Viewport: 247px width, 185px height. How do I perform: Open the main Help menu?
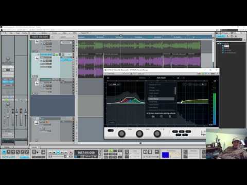tap(52, 30)
